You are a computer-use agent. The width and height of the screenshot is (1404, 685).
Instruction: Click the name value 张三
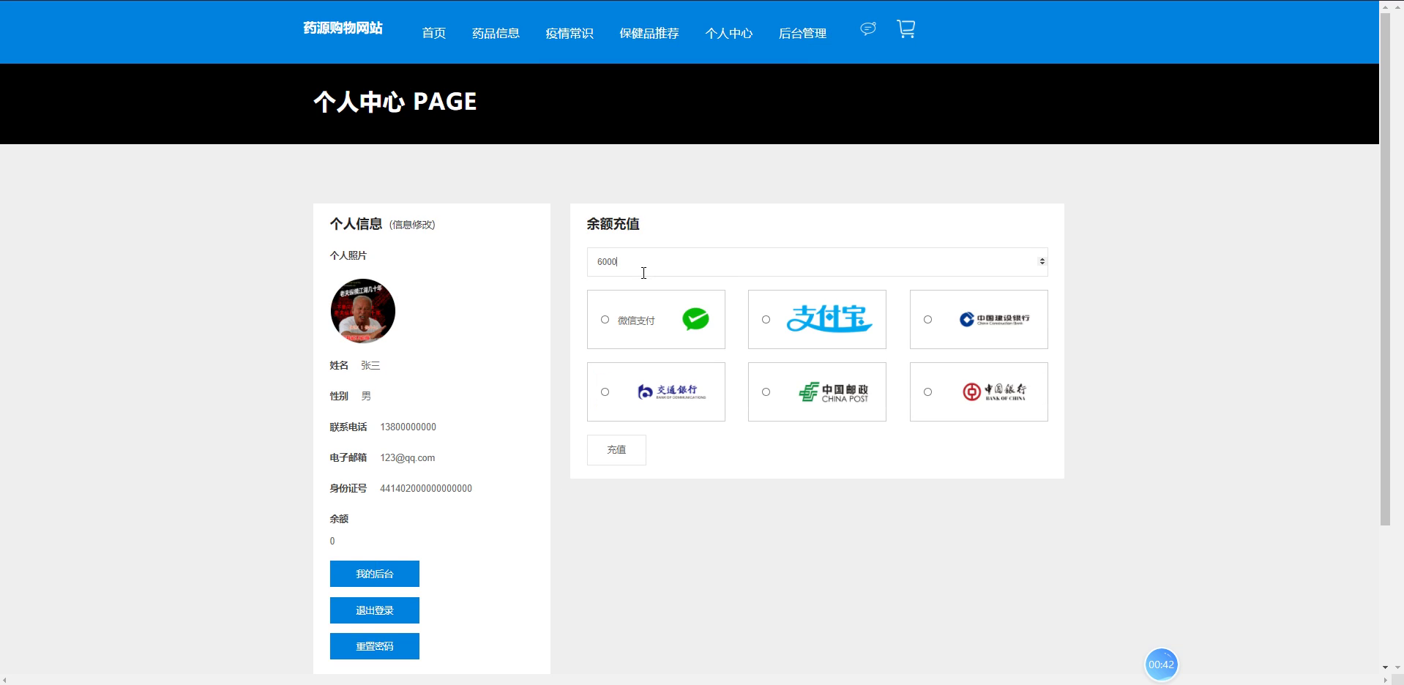[370, 365]
